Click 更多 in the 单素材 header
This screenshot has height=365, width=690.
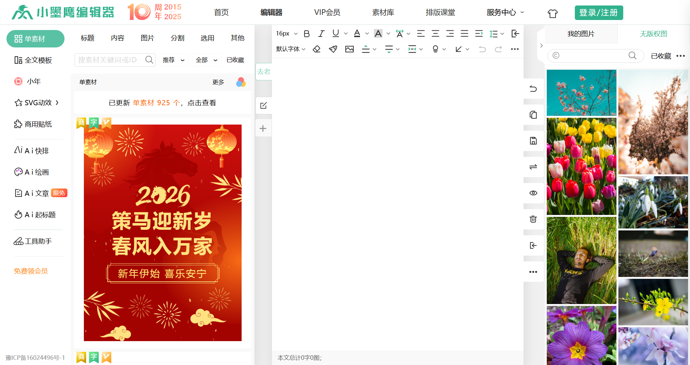(218, 82)
